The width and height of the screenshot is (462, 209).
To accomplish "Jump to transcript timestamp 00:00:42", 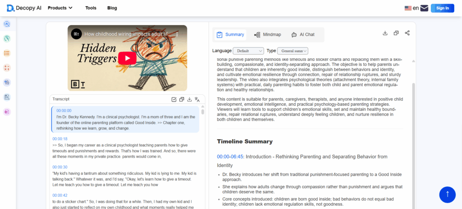I will pos(60,195).
